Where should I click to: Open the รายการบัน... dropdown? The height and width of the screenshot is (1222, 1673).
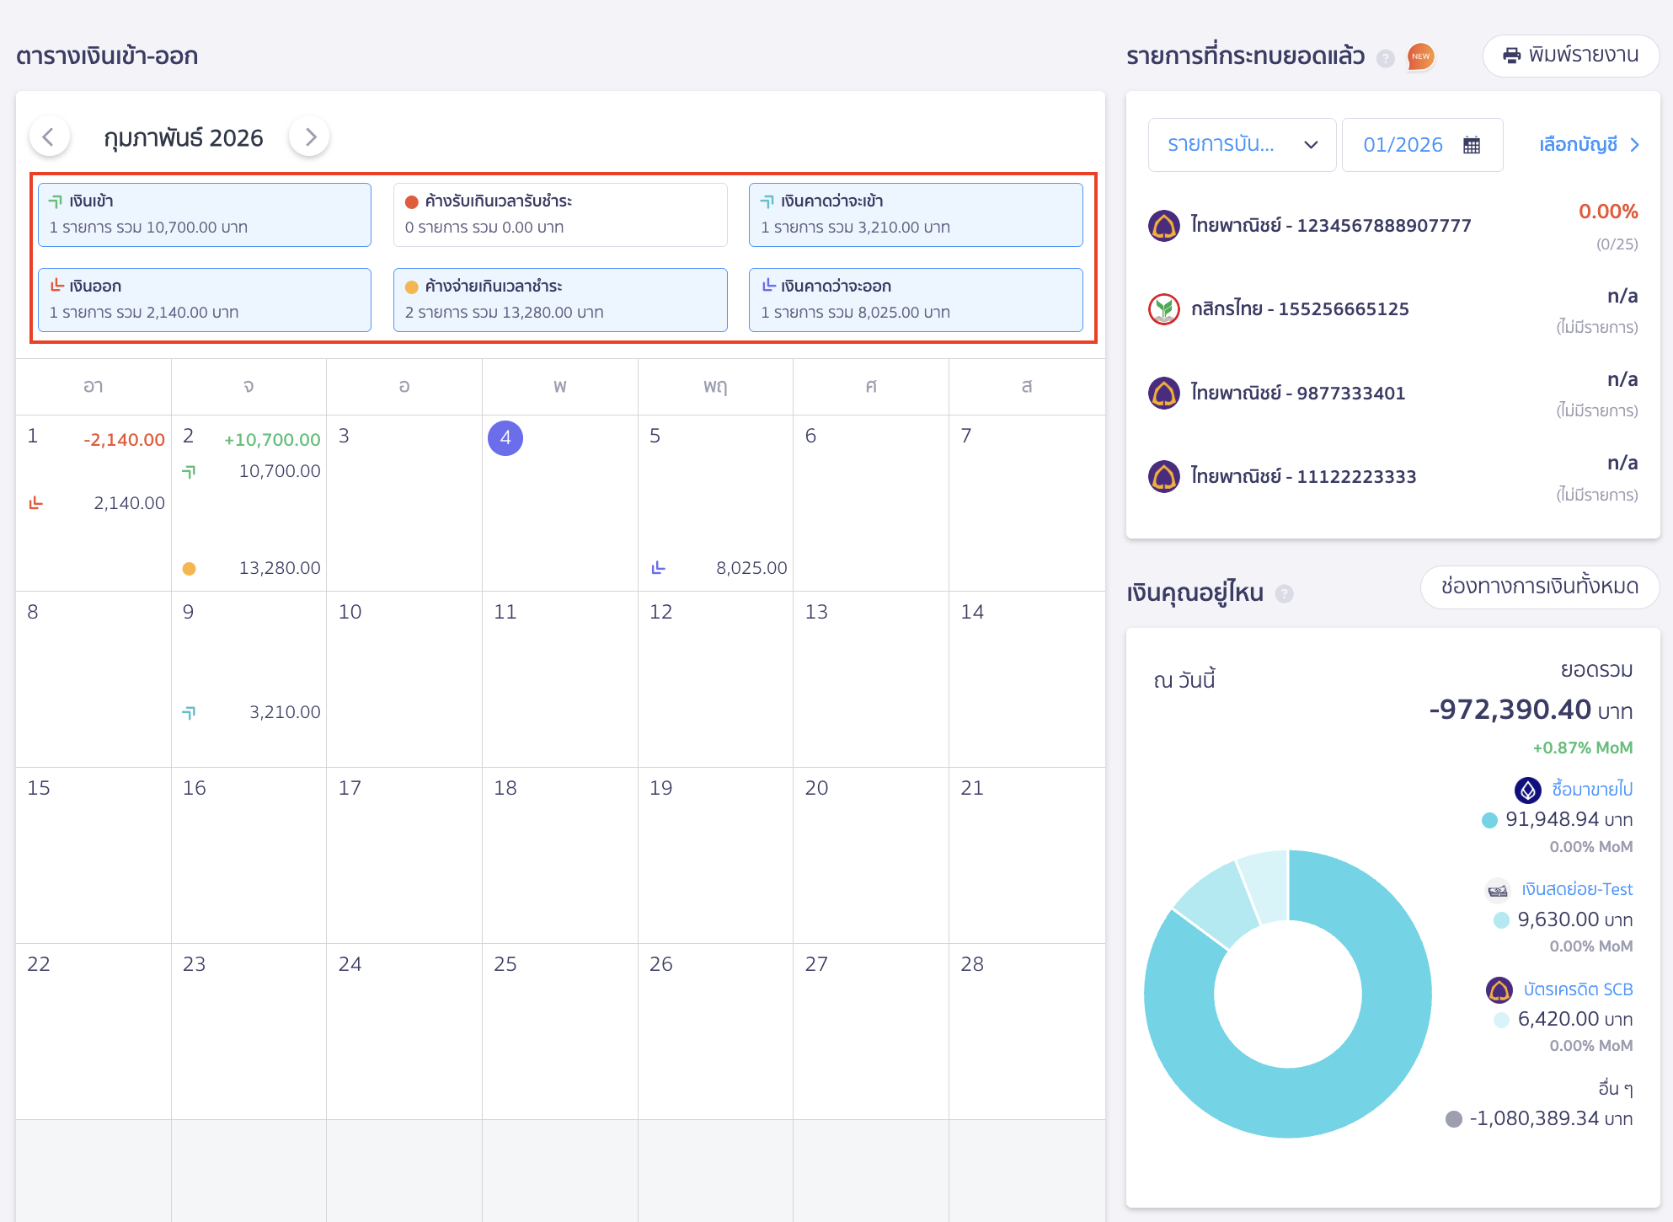pyautogui.click(x=1242, y=144)
